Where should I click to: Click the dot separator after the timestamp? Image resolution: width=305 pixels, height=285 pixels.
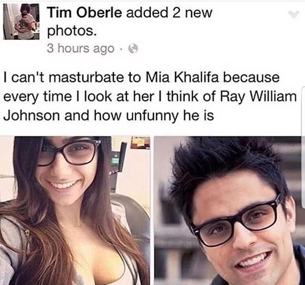[x=121, y=49]
